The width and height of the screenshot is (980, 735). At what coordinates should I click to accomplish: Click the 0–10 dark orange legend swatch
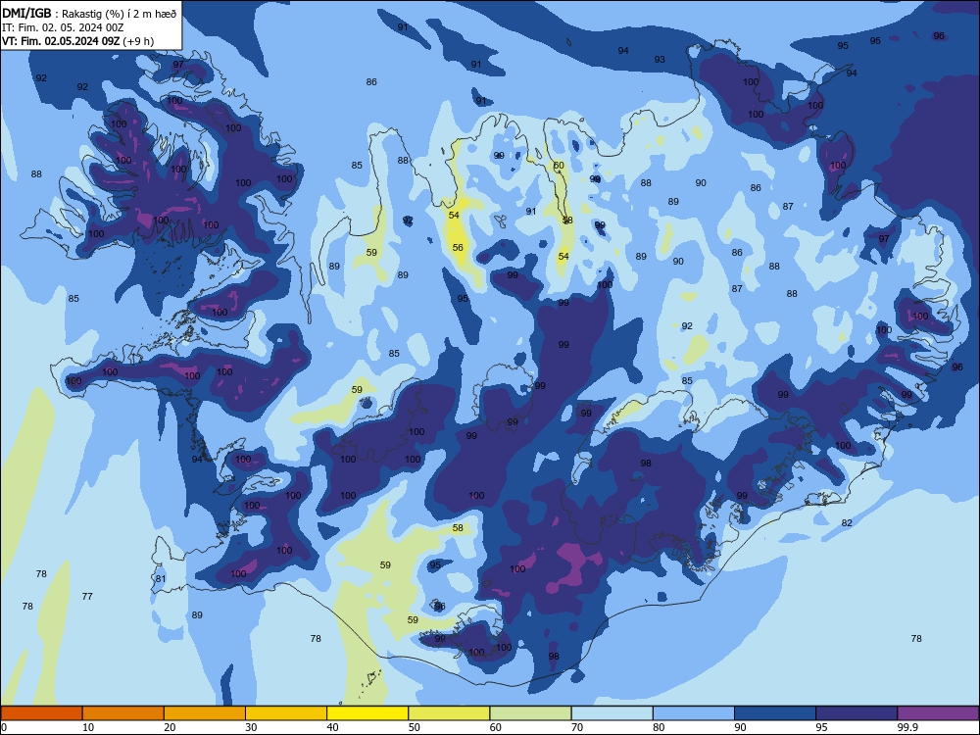pos(41,713)
